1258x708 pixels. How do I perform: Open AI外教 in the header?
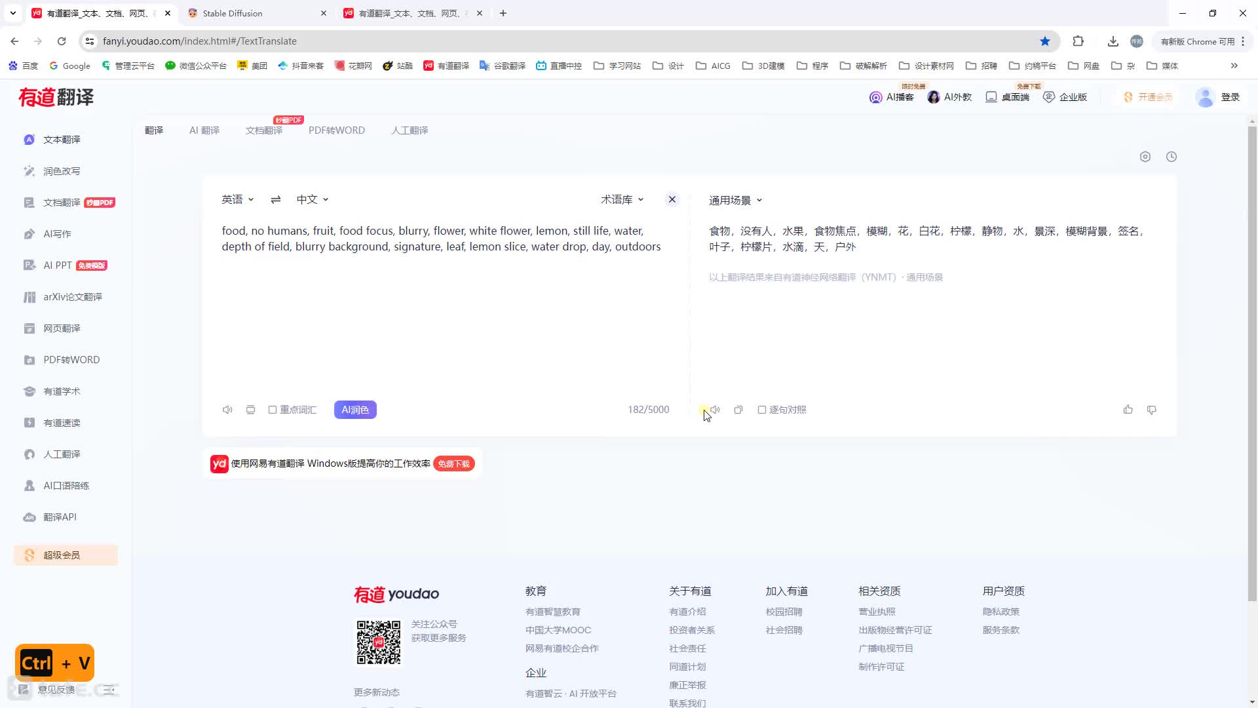coord(949,97)
